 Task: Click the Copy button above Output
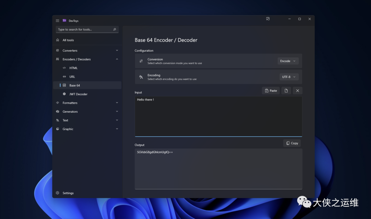(292, 143)
